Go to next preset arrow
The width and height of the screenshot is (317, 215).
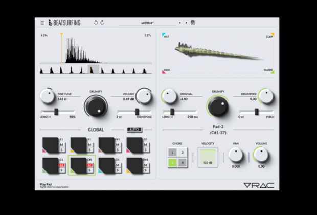pyautogui.click(x=186, y=23)
